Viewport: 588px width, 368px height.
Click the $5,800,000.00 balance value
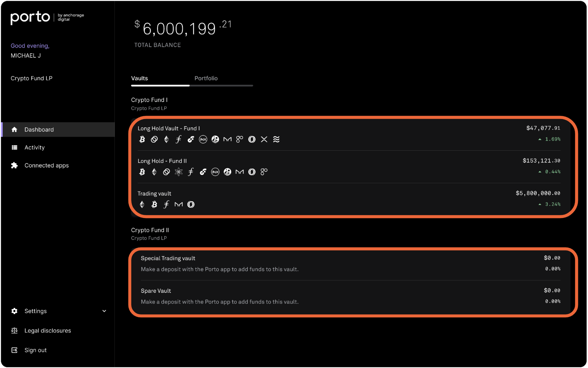click(538, 193)
